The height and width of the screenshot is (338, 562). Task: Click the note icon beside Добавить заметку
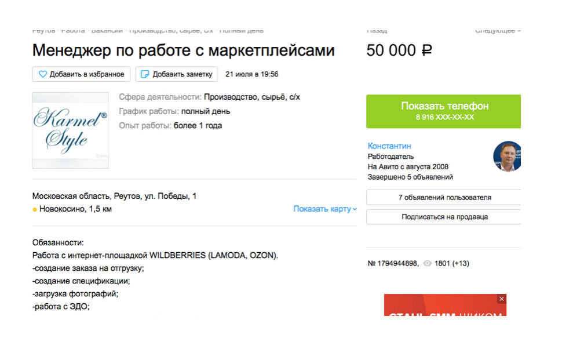click(x=145, y=74)
